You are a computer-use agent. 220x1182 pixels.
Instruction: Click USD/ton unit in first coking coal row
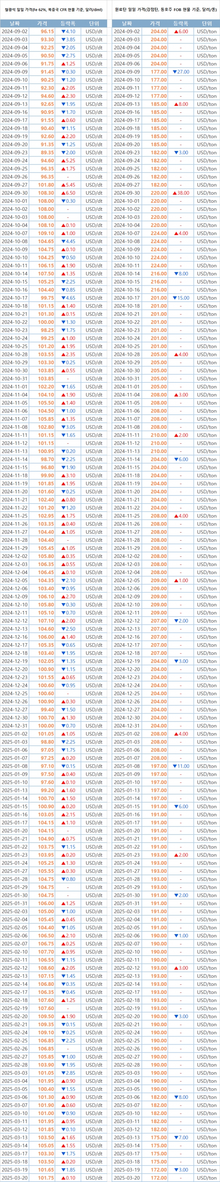pyautogui.click(x=206, y=32)
